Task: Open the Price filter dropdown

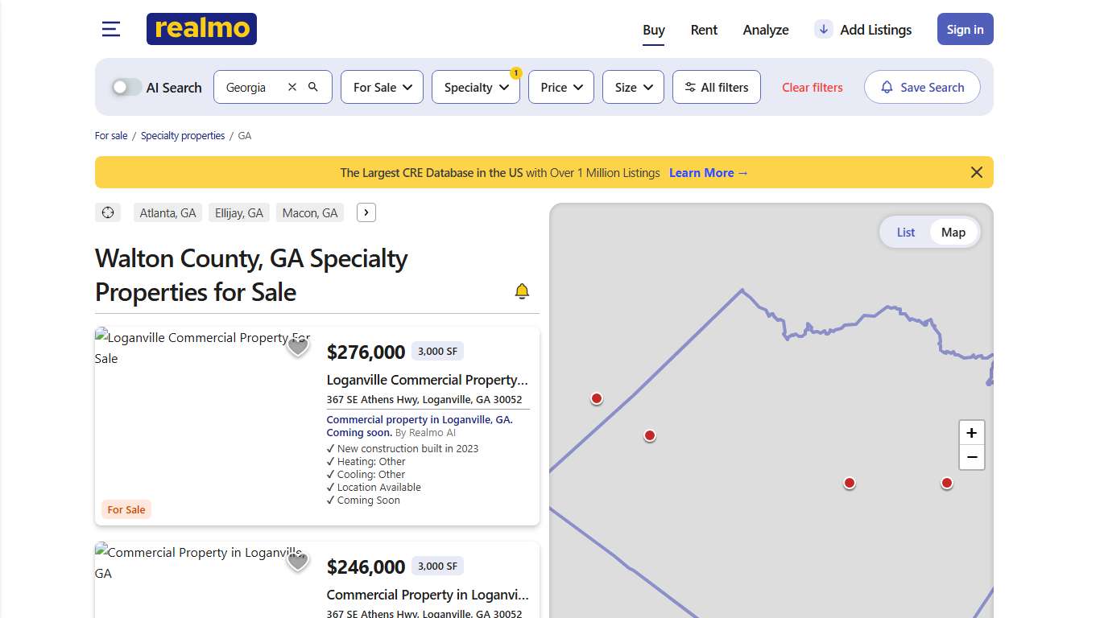Action: pyautogui.click(x=560, y=87)
